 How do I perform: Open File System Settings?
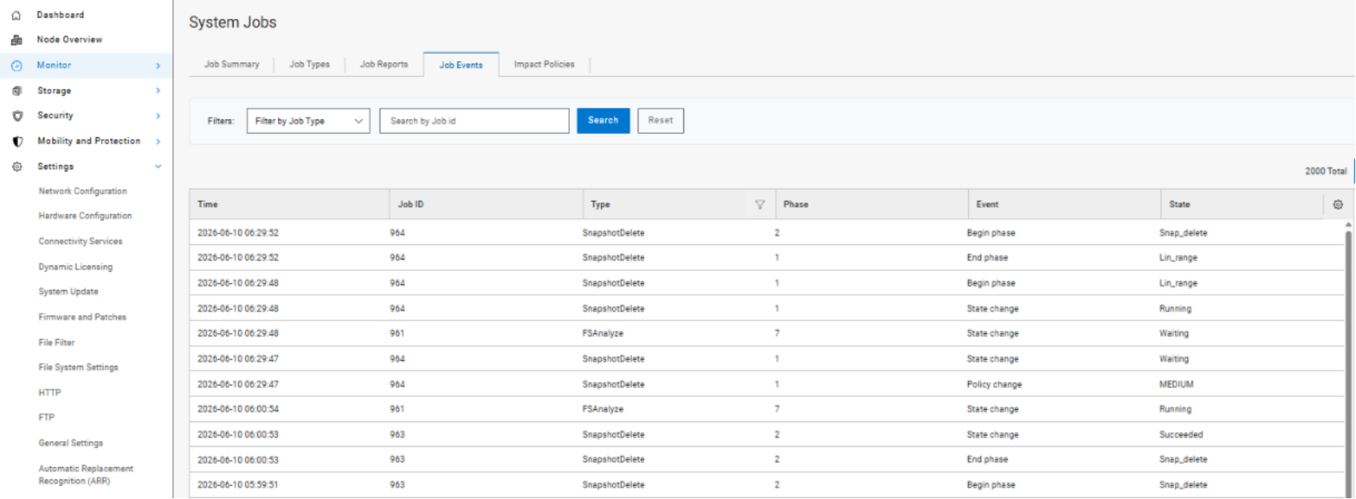click(x=78, y=368)
